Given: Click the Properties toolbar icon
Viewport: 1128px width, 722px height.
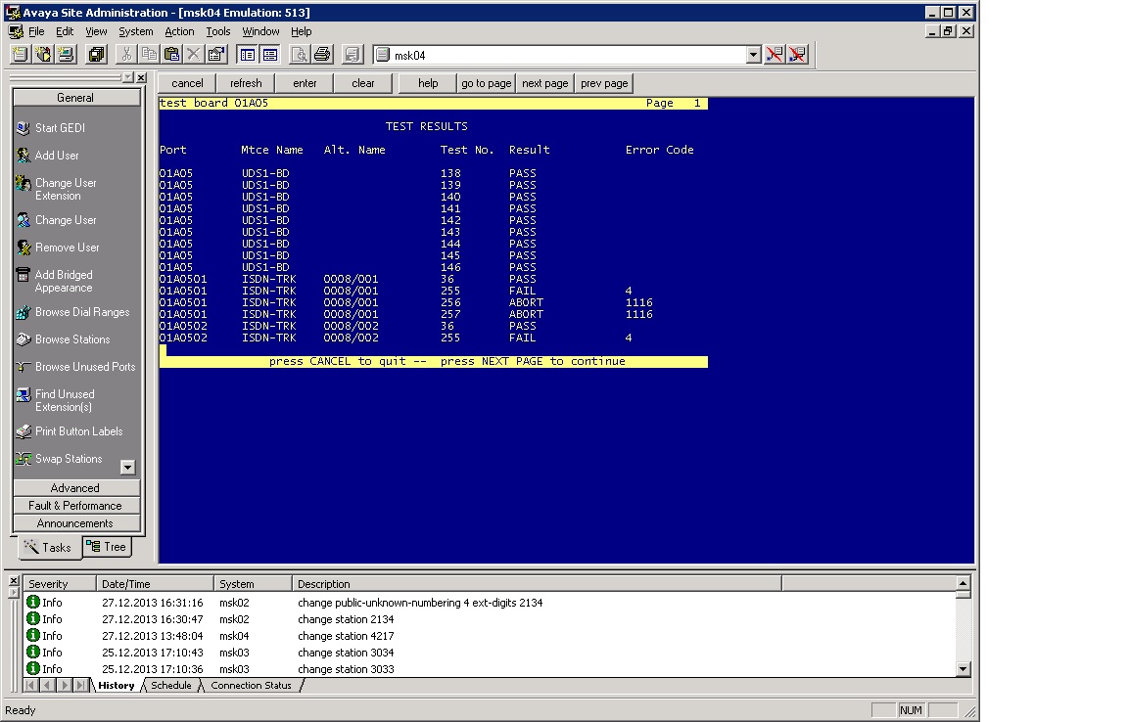Looking at the screenshot, I should tap(215, 55).
